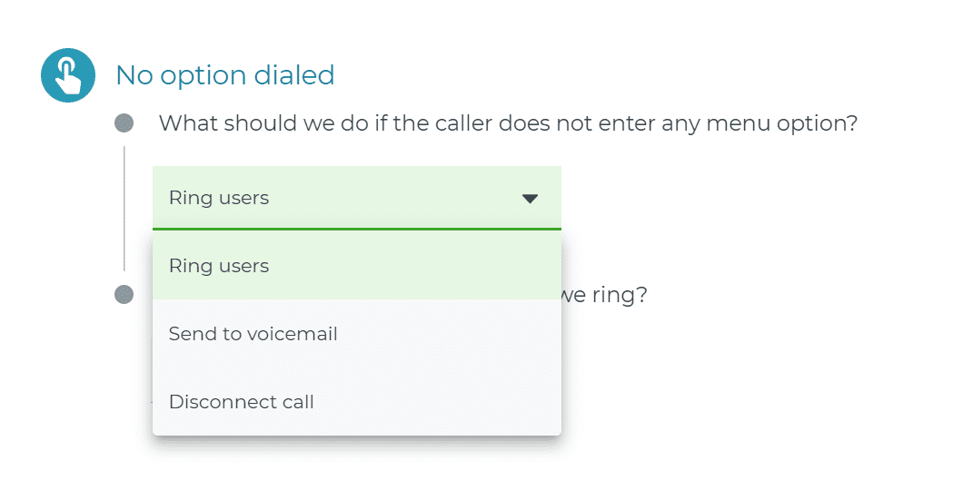Click the vertical line connecting the bullets
The width and height of the screenshot is (963, 480).
(x=124, y=209)
